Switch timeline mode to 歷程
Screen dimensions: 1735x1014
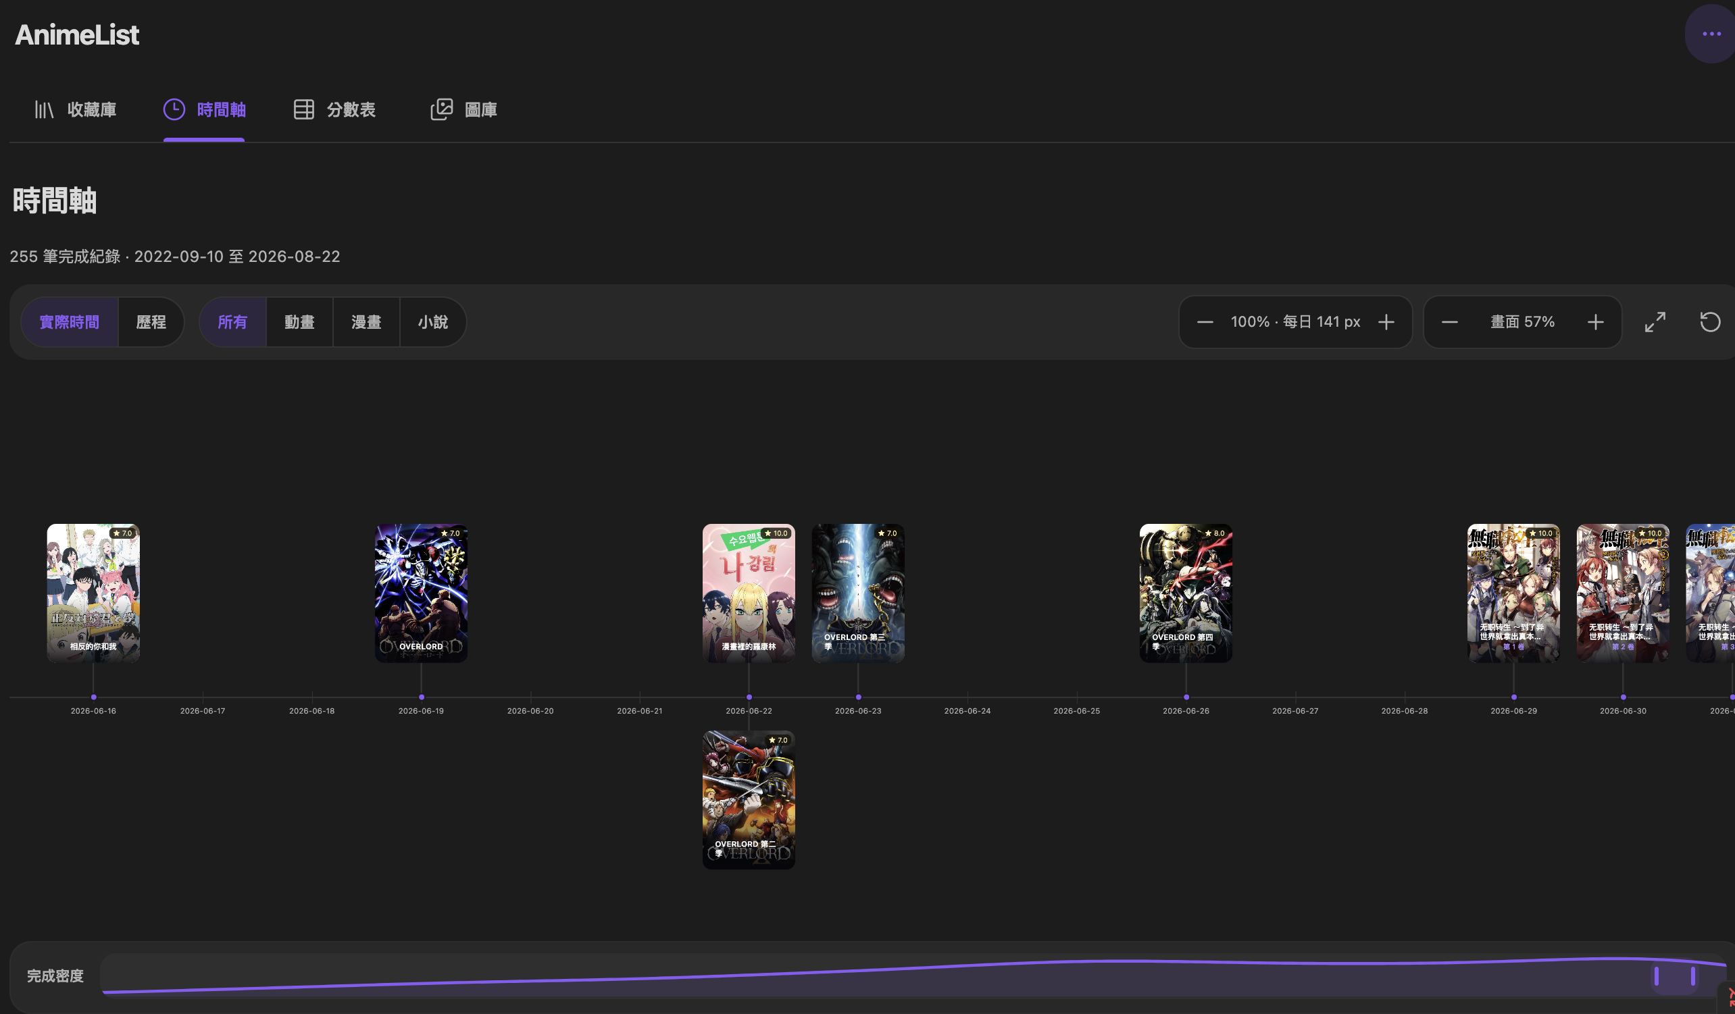151,322
